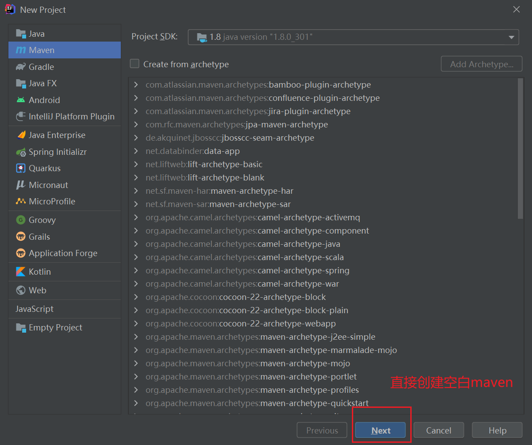The height and width of the screenshot is (445, 532).
Task: Select maven-archetype-har row
Action: [x=323, y=191]
